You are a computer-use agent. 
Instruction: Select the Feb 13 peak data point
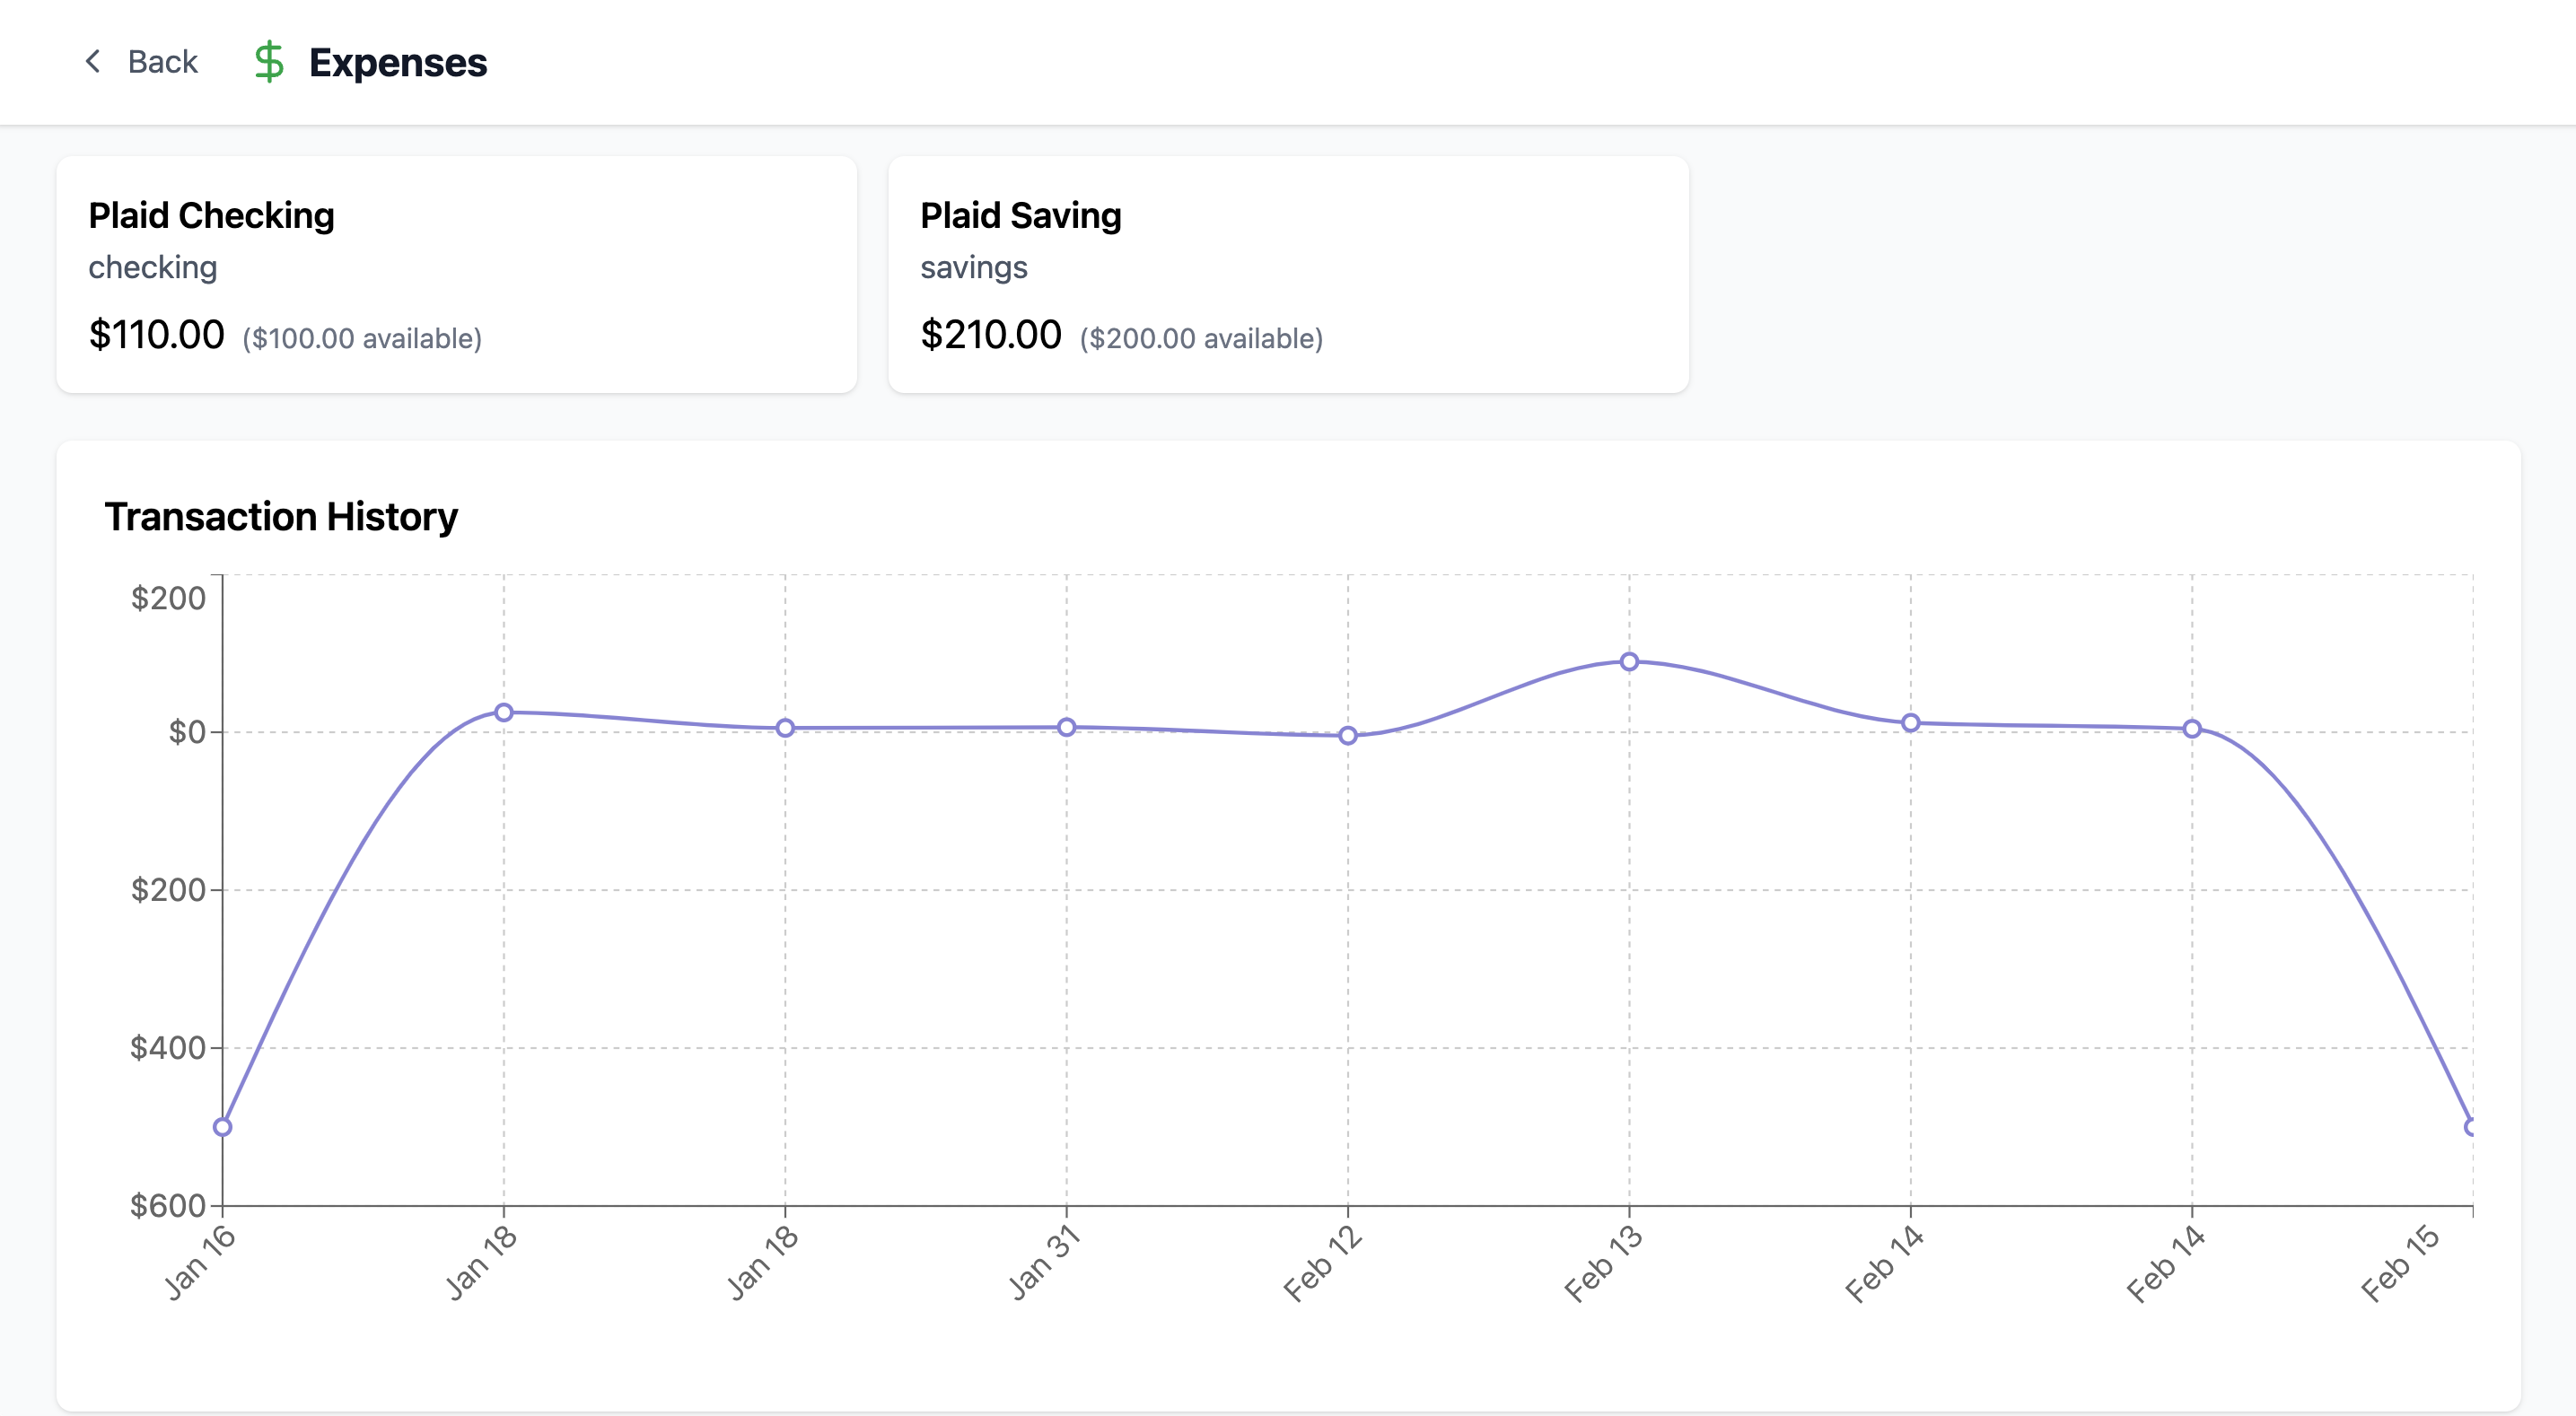click(x=1629, y=662)
